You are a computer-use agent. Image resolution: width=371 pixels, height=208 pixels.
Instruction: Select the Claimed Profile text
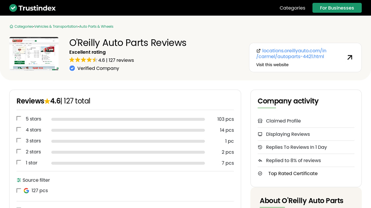coord(283,121)
